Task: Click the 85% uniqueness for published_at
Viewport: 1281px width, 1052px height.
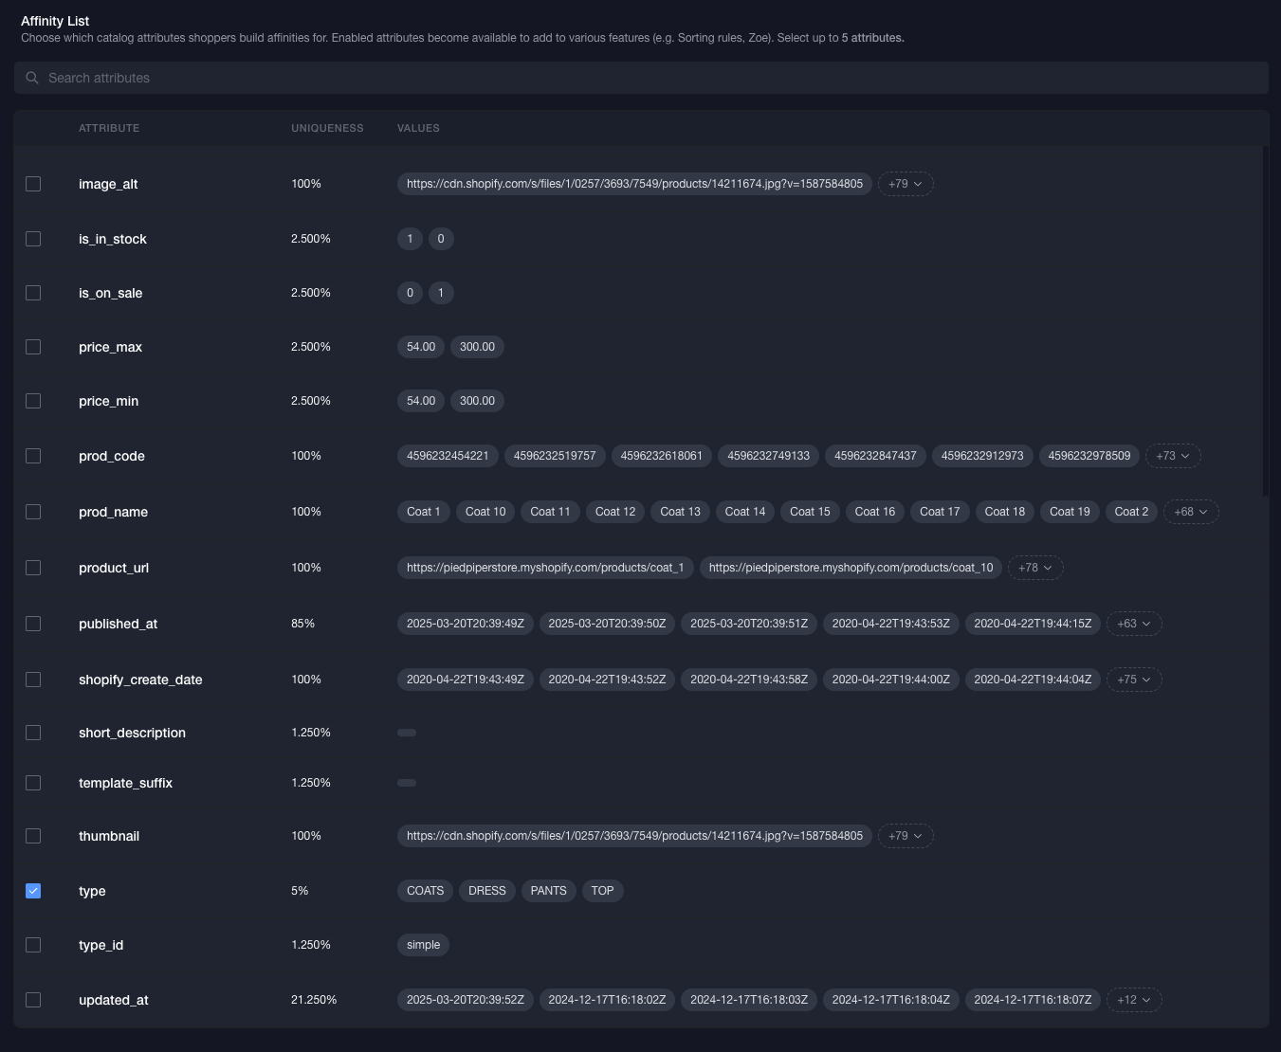Action: pos(302,624)
